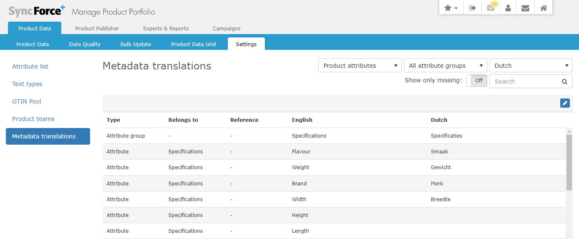Click the Dutch column header
Image resolution: width=579 pixels, height=239 pixels.
(x=439, y=120)
